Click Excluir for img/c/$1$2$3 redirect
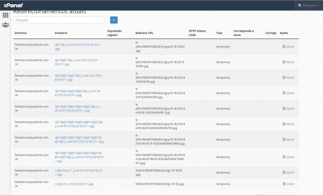The width and height of the screenshot is (323, 195). 288,172
